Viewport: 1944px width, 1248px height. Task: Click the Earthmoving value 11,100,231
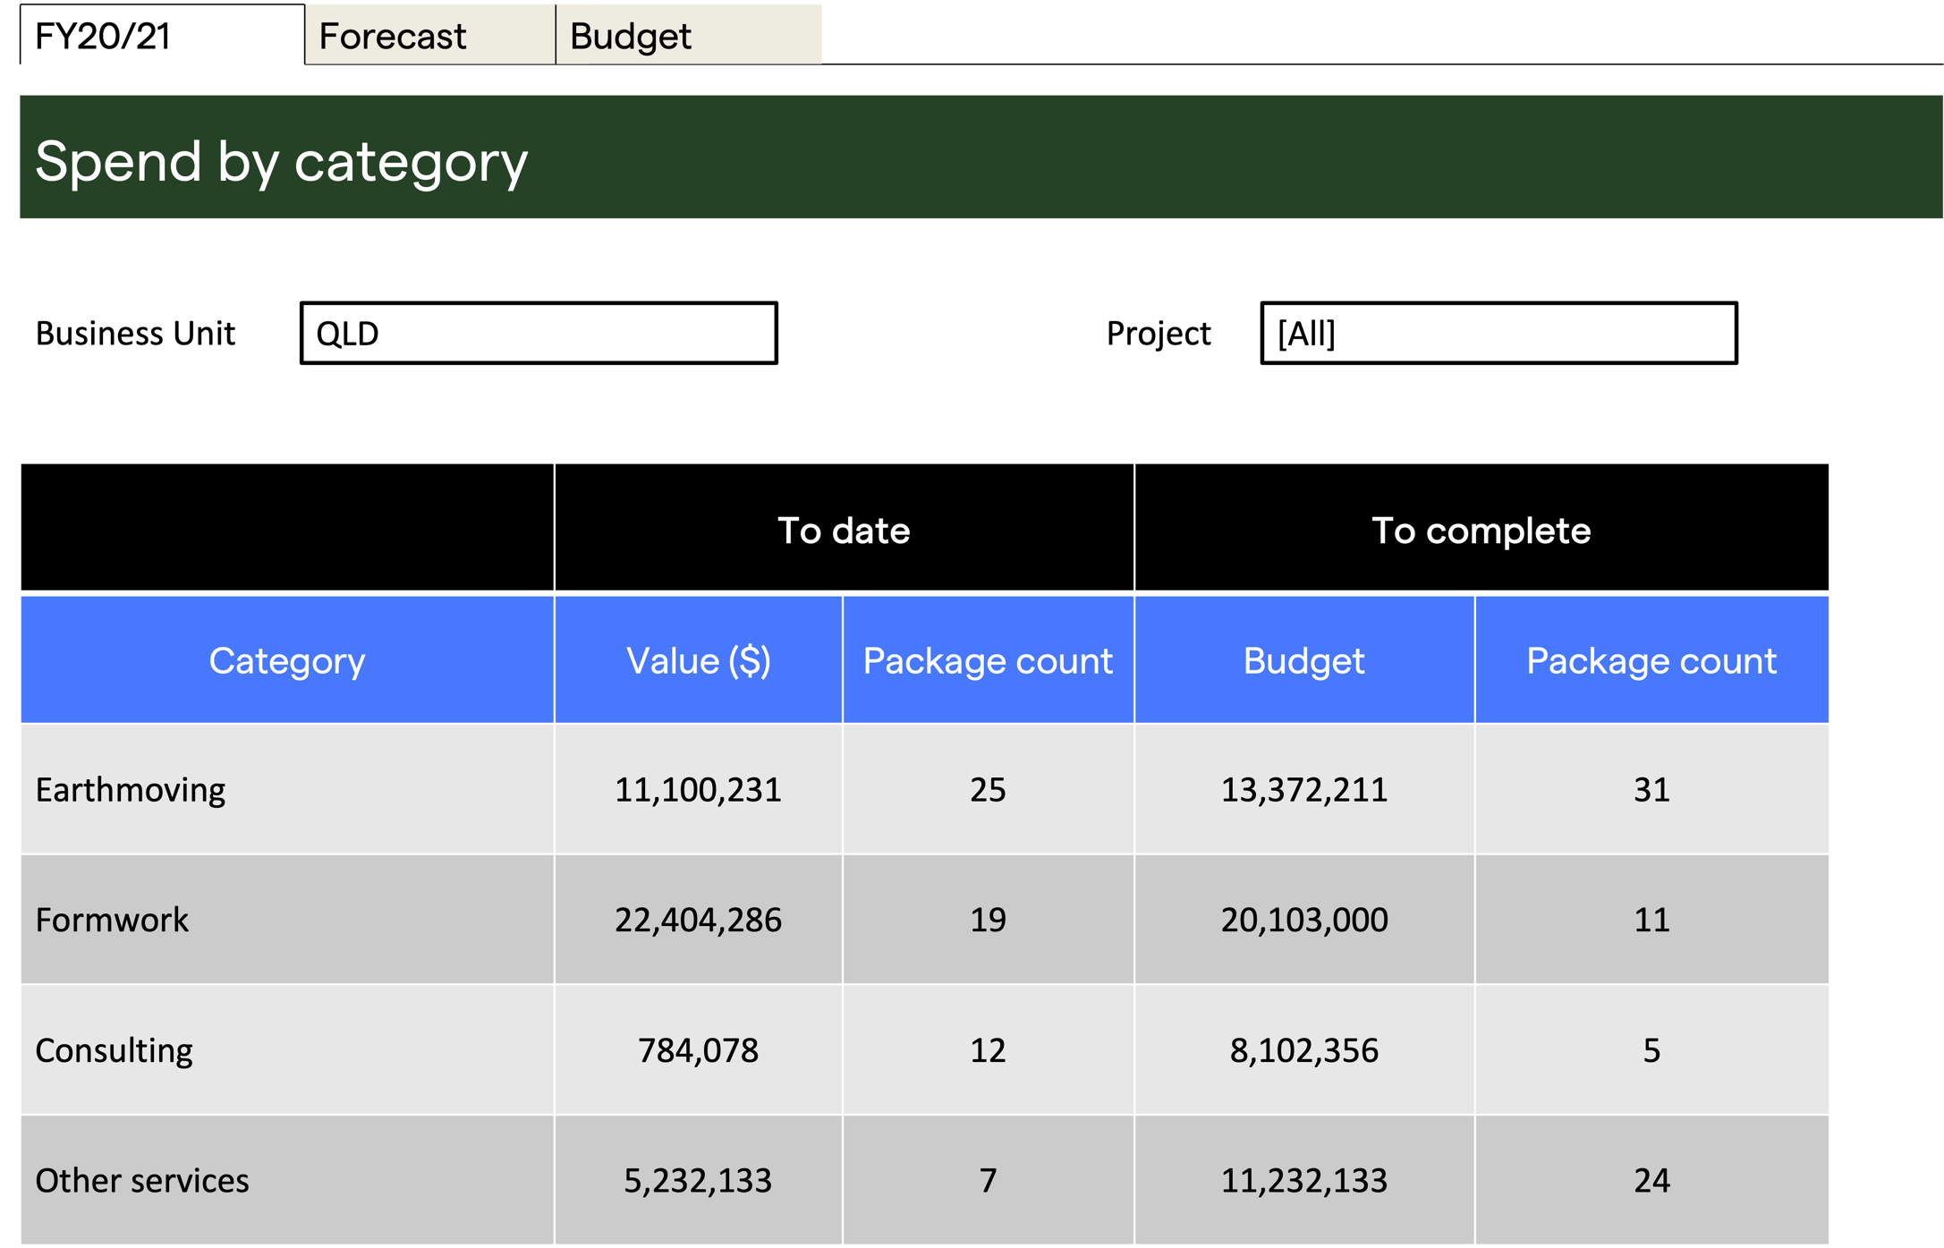(699, 789)
